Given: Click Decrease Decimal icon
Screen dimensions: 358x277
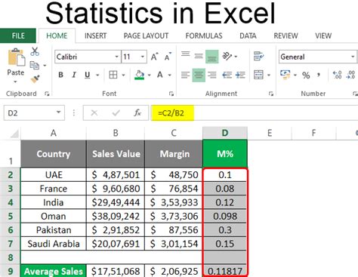Looking at the screenshot, I should [x=350, y=75].
